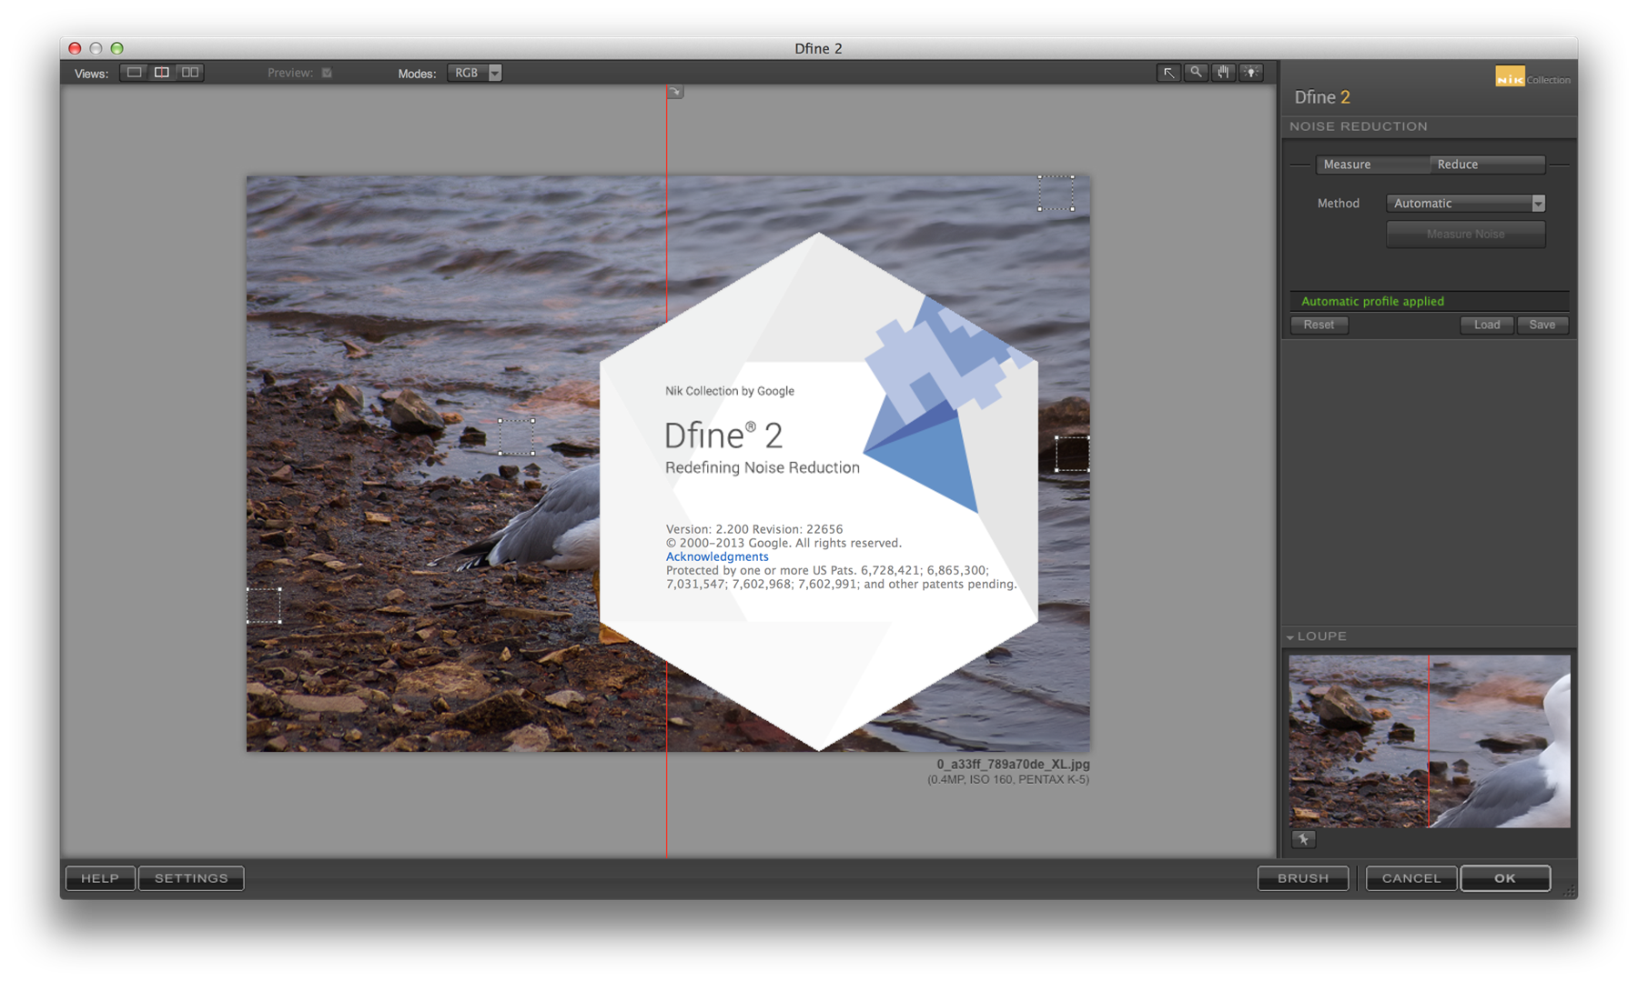Click the Load profile button
Image resolution: width=1638 pixels, height=982 pixels.
click(x=1487, y=325)
